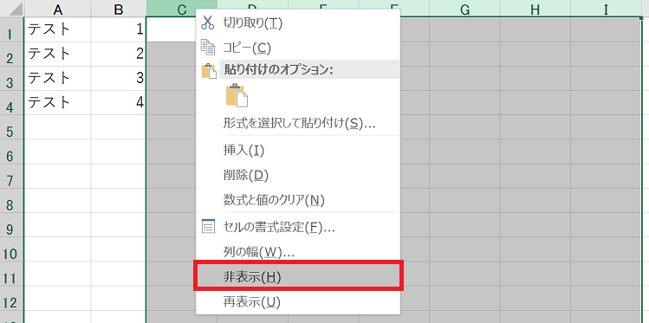Open 列の幅(W)... dialog
Image resolution: width=649 pixels, height=323 pixels.
pos(297,251)
